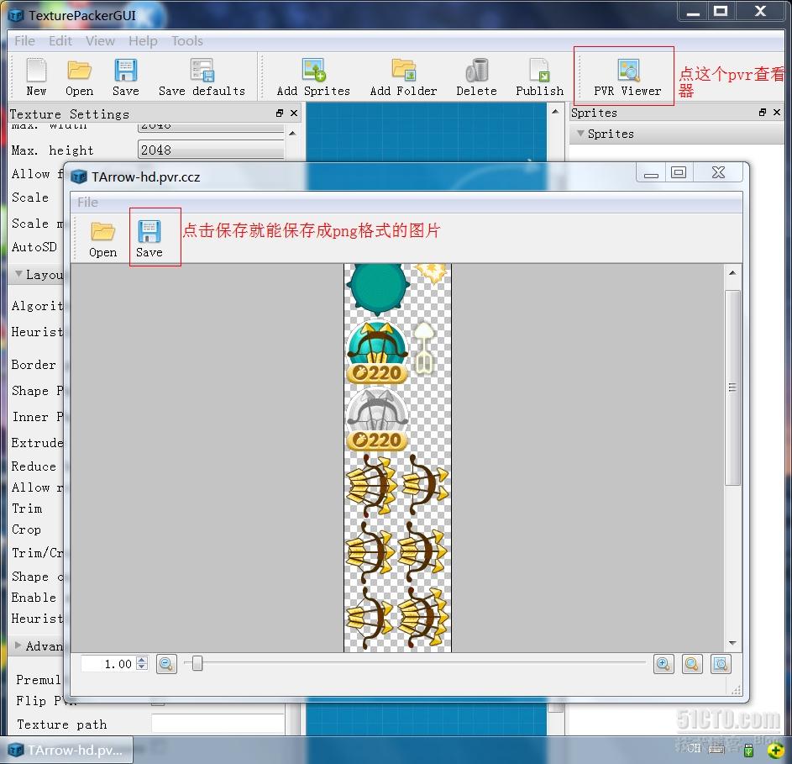The height and width of the screenshot is (764, 792).
Task: Click canvas area scroll up arrow
Action: [555, 111]
